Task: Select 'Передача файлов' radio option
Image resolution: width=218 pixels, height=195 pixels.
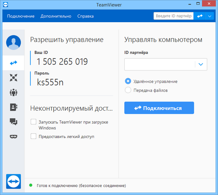Action: 128,90
